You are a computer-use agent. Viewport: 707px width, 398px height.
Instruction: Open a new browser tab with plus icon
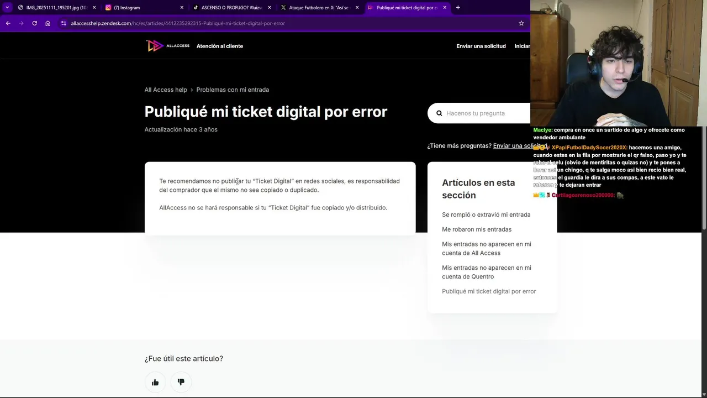458,8
